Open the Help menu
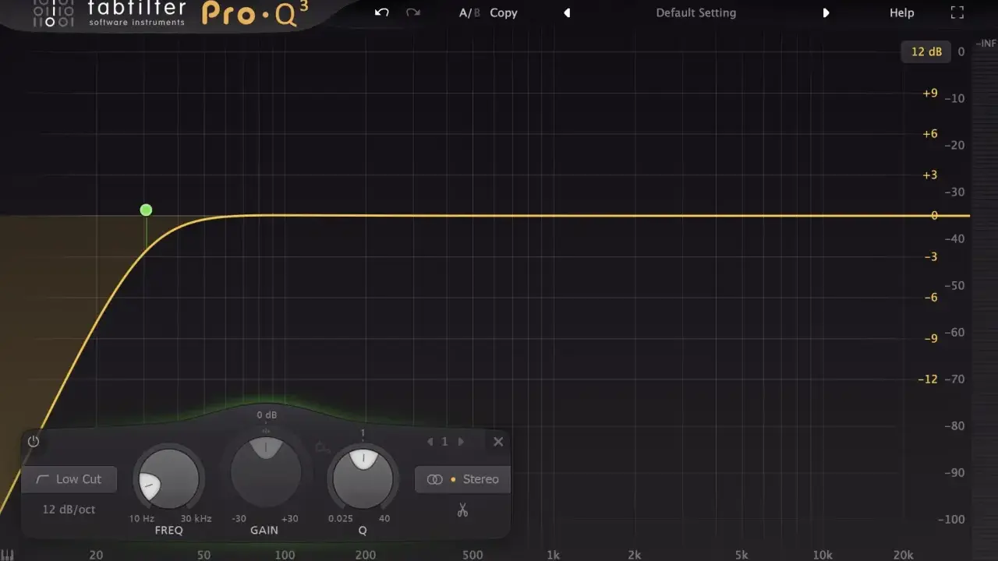Viewport: 998px width, 561px height. click(x=902, y=12)
